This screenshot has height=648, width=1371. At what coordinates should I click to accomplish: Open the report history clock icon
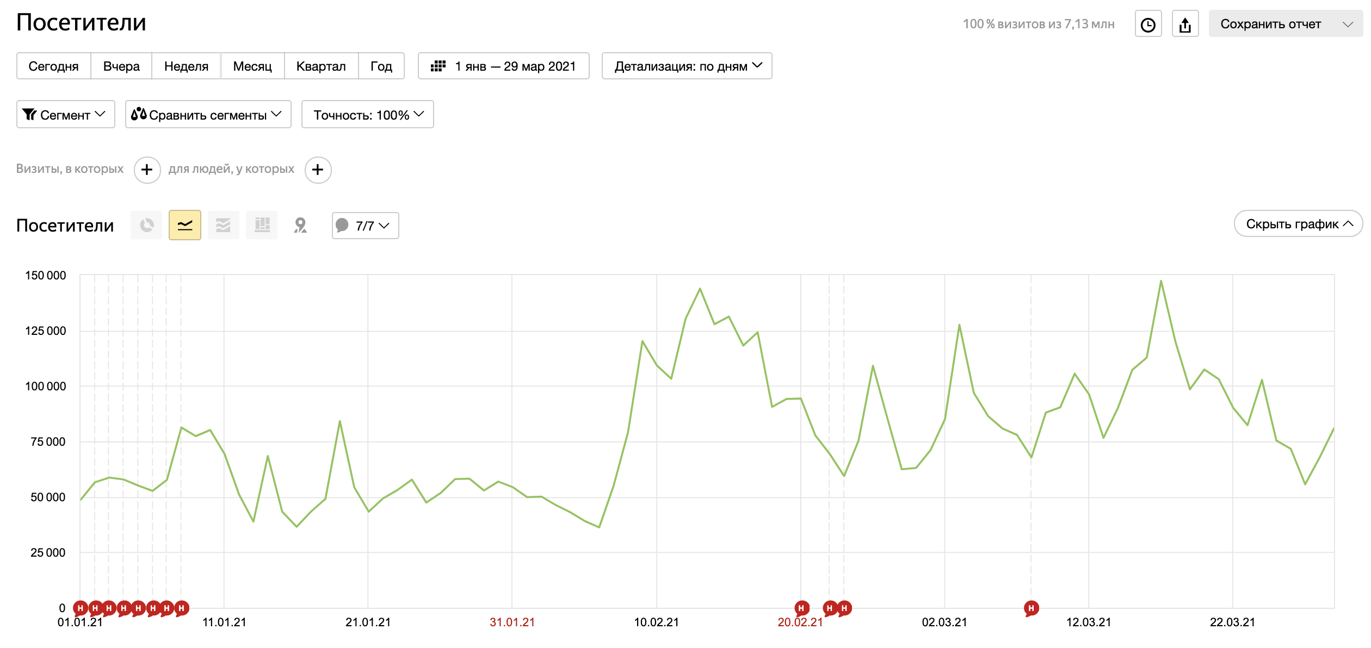pos(1148,24)
